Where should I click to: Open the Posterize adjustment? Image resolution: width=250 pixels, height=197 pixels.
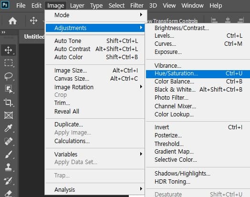(198, 135)
